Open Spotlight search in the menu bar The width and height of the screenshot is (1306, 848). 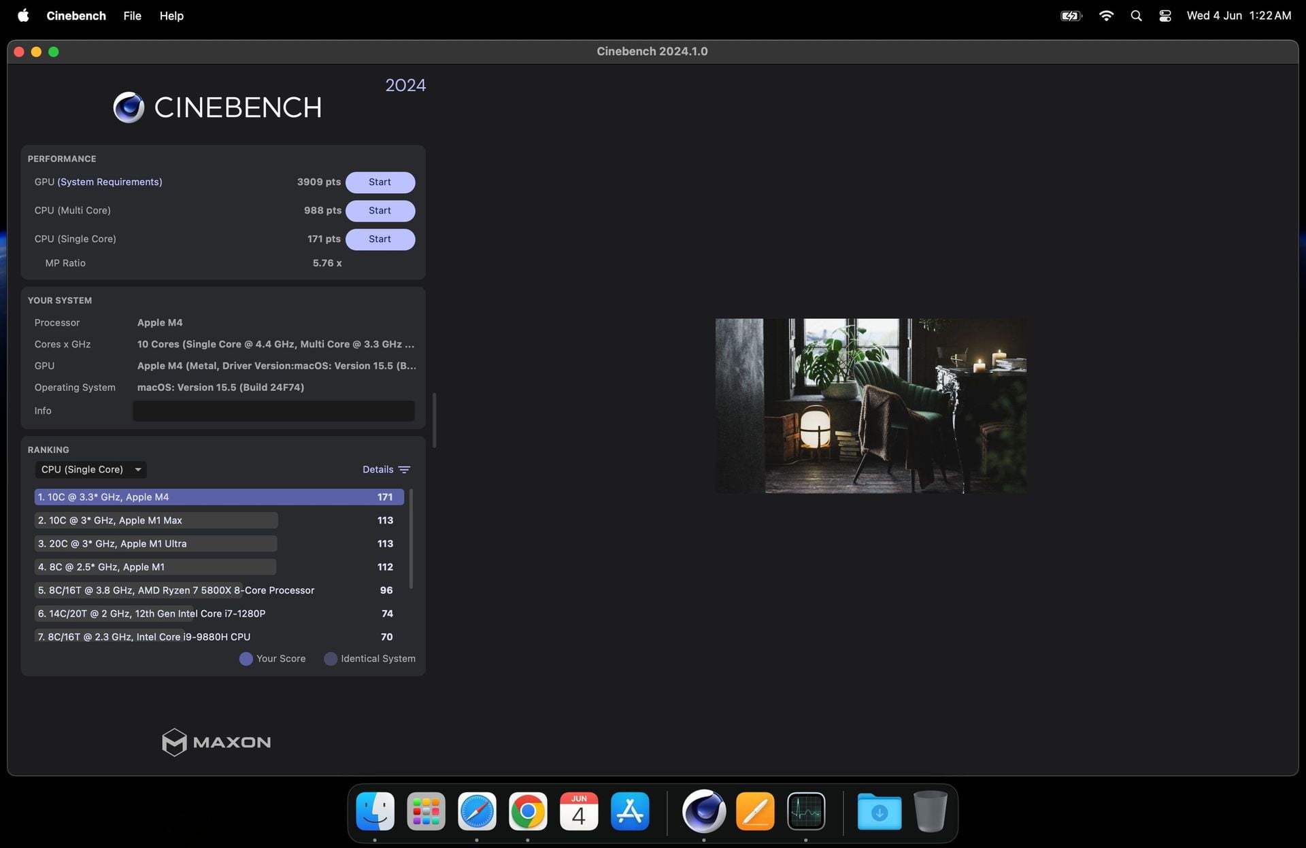pos(1136,16)
